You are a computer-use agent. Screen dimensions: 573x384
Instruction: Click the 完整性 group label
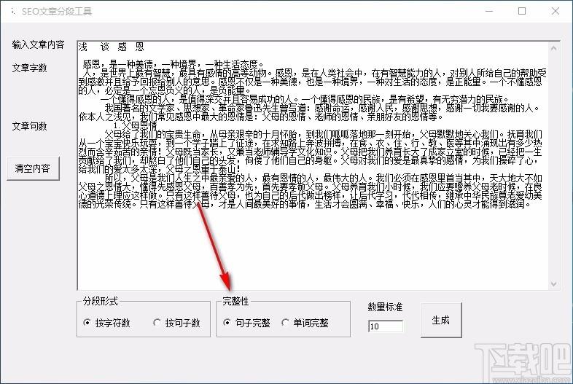[235, 301]
